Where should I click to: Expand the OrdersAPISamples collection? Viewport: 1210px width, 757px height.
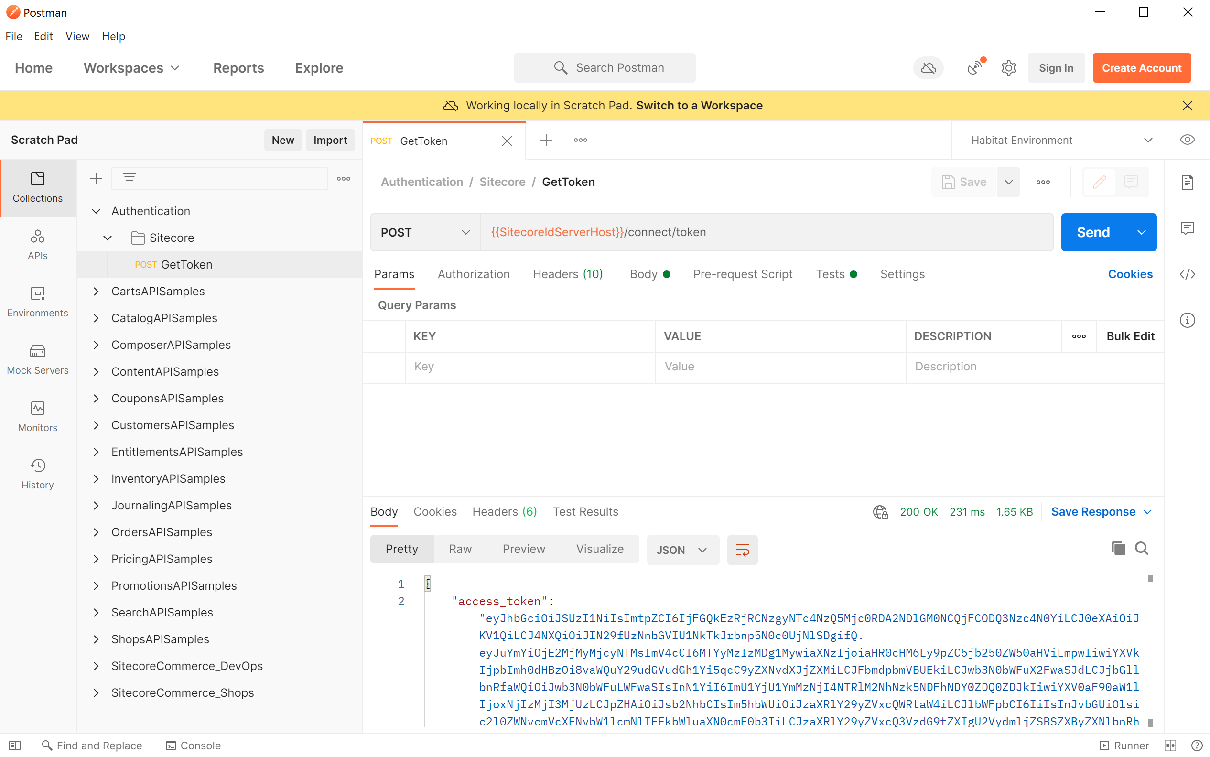[x=96, y=532]
